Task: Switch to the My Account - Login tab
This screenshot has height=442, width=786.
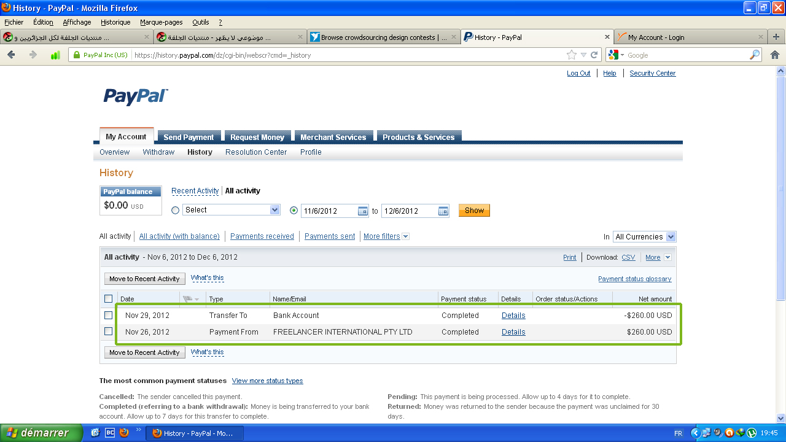Action: (x=691, y=37)
